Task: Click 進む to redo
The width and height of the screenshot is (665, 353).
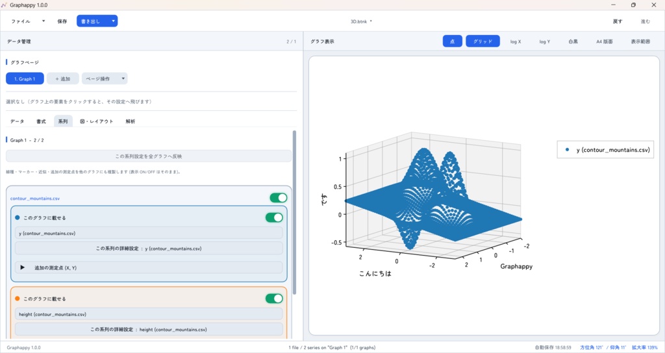Action: [x=645, y=21]
